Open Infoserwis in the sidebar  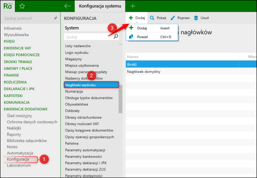[13, 28]
